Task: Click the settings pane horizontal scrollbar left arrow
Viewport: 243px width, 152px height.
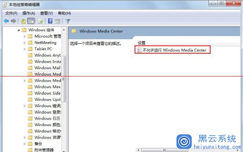Action: pyautogui.click(x=139, y=150)
